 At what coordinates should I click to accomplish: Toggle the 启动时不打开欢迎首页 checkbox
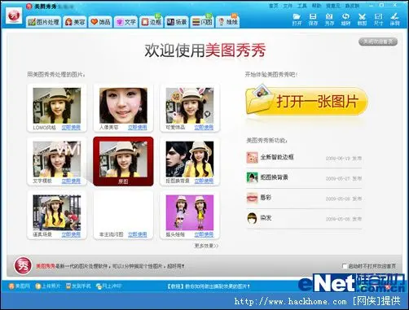(345, 266)
